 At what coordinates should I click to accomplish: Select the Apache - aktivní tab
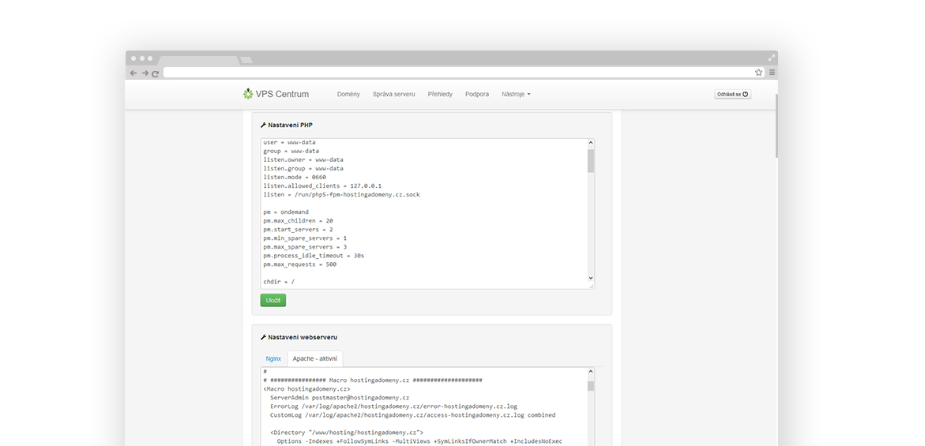coord(314,358)
